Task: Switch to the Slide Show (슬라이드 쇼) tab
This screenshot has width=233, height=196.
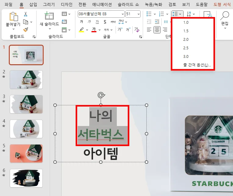Action: click(x=128, y=5)
